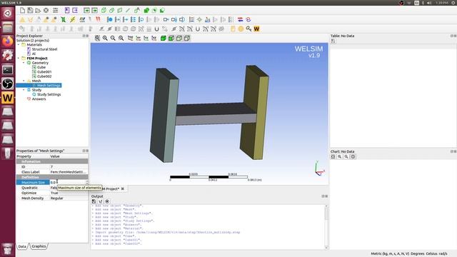This screenshot has height=257, width=457.
Task: Collapse the Materials tree node
Action: [19, 45]
